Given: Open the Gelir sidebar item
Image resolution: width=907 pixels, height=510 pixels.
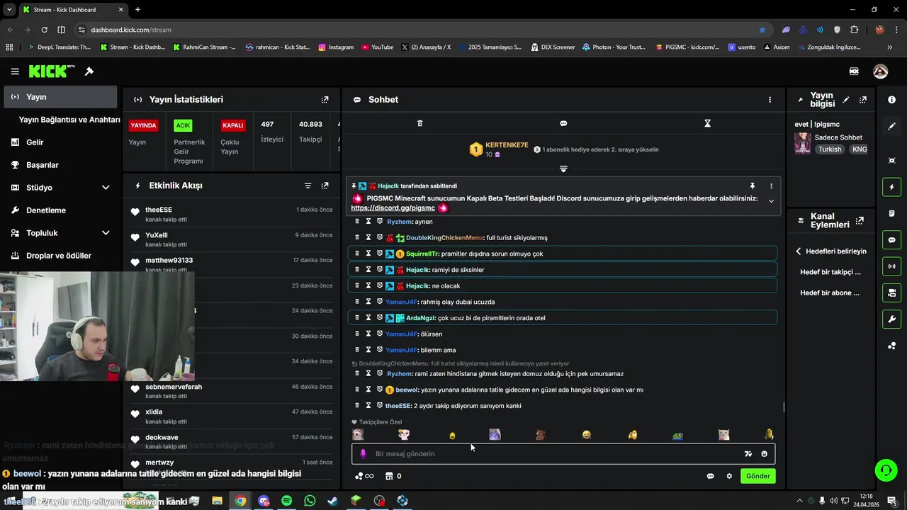Looking at the screenshot, I should [x=60, y=142].
